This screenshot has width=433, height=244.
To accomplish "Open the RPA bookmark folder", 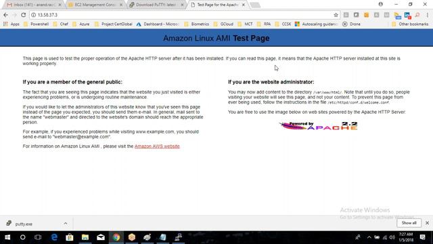I will (264, 24).
